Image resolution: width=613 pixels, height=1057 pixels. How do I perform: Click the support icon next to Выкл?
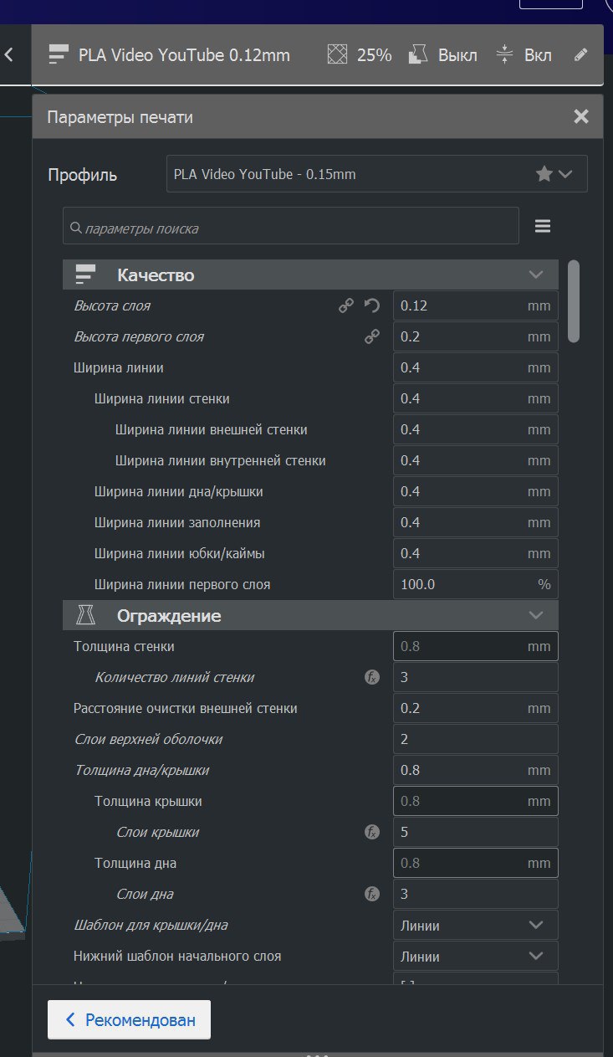(419, 55)
